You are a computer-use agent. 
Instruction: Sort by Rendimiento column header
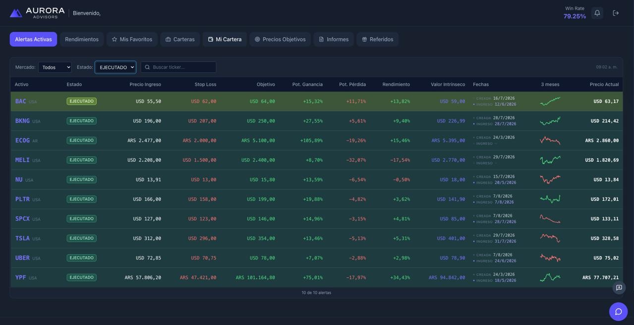point(396,84)
